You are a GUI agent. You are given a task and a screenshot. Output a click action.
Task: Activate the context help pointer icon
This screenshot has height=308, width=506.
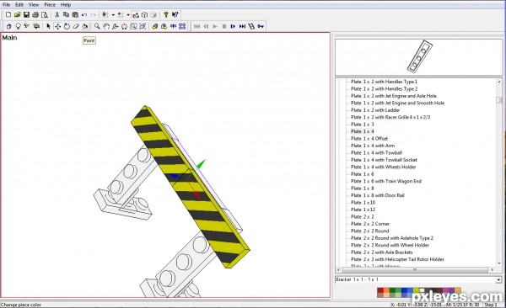pos(175,15)
